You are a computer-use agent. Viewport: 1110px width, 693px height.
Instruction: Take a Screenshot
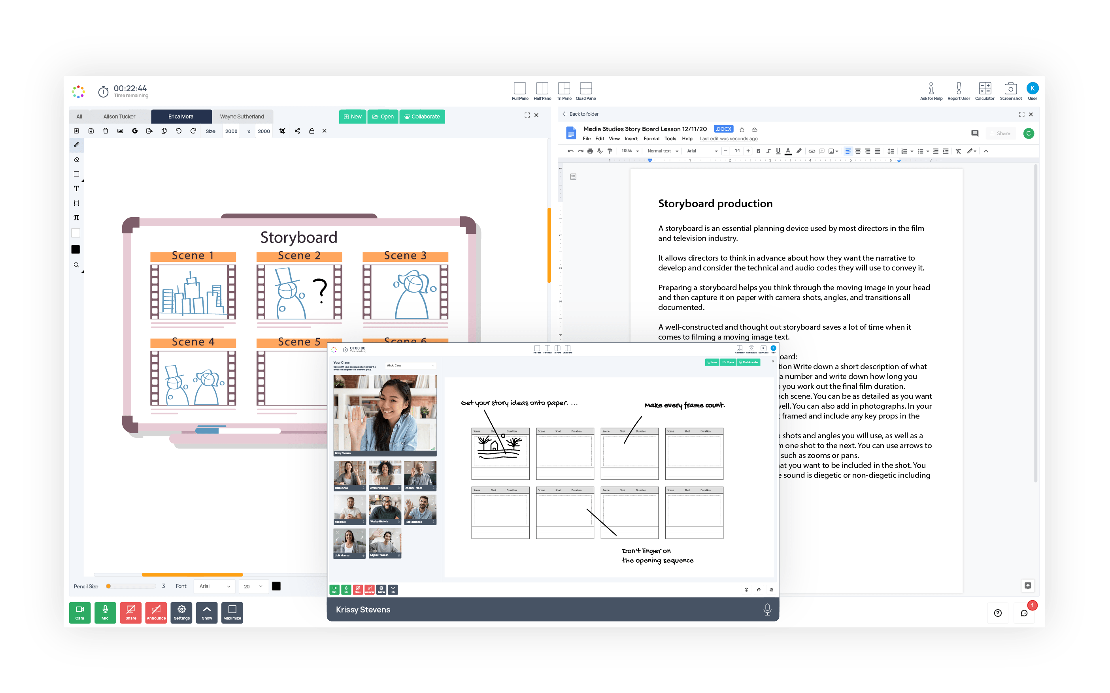[1011, 91]
